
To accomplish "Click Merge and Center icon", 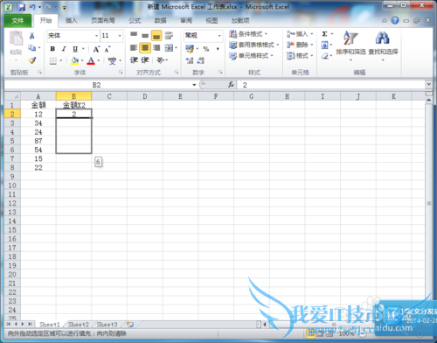I will tap(169, 47).
